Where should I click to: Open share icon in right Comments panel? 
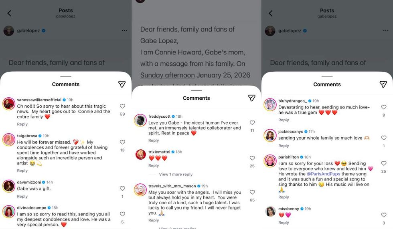click(x=383, y=84)
